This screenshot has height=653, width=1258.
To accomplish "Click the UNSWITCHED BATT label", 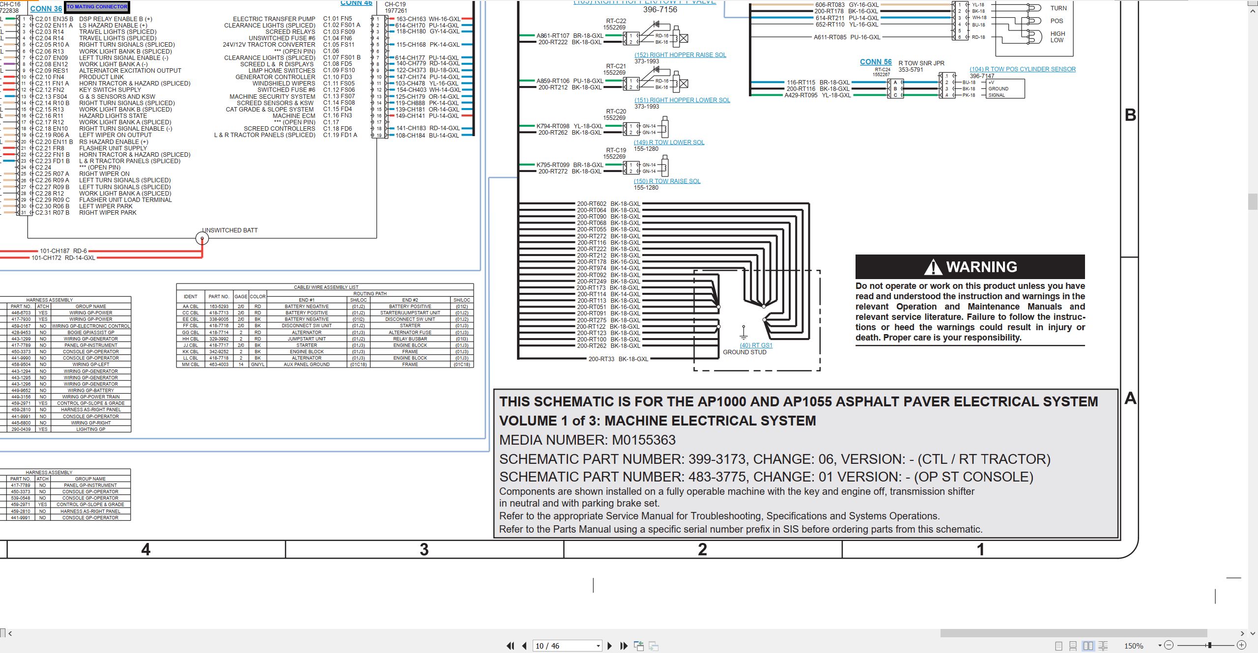I will click(230, 230).
